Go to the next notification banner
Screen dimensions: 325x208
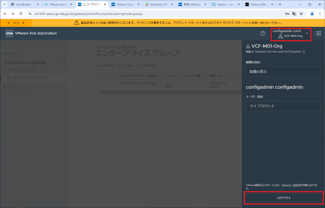click(x=23, y=23)
